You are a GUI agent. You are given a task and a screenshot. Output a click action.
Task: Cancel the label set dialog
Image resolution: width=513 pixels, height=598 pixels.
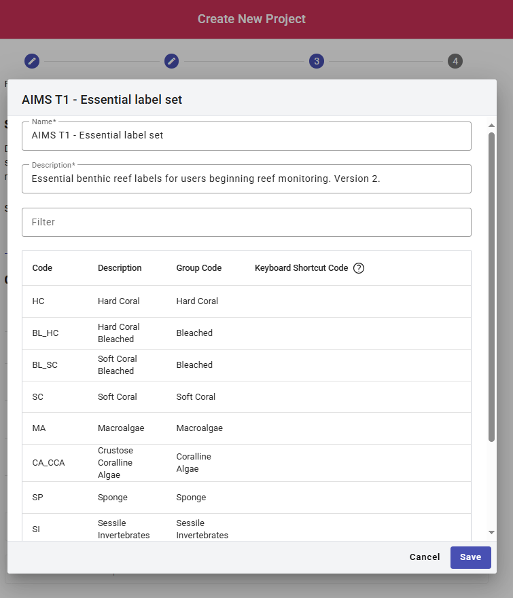click(x=425, y=557)
